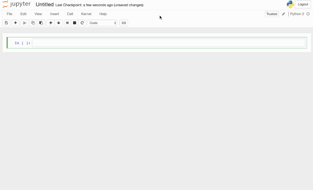Insert cell below with plus icon
Screen dimensions: 313x190
pyautogui.click(x=15, y=23)
